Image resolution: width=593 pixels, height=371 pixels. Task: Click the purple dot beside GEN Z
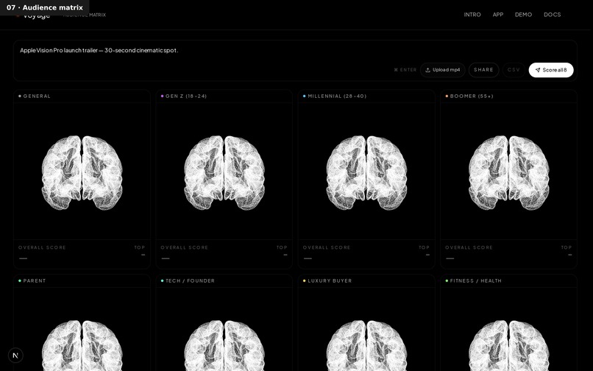[x=163, y=96]
